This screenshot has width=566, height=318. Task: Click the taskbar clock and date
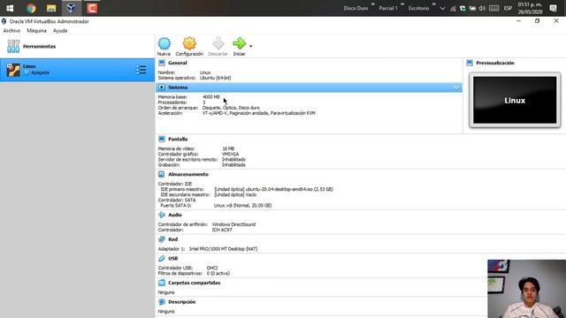(x=530, y=8)
